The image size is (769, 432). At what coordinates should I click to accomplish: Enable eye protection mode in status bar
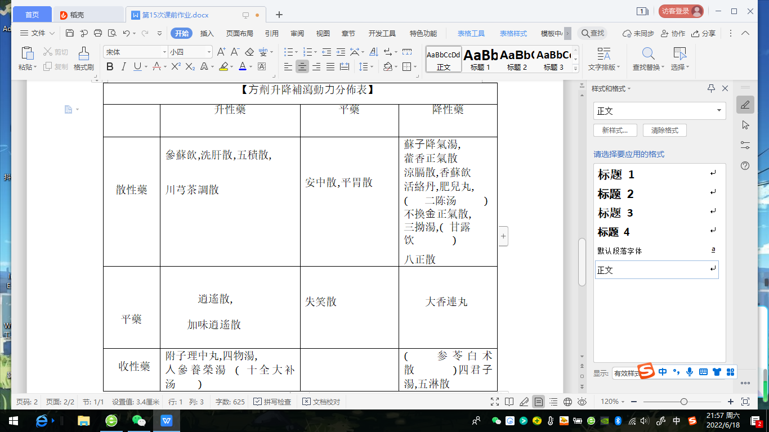pos(582,402)
